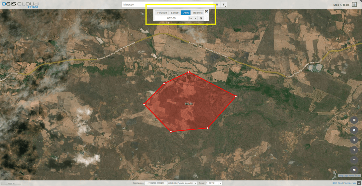
Task: Close the measurement tool panel
Action: coord(206,11)
